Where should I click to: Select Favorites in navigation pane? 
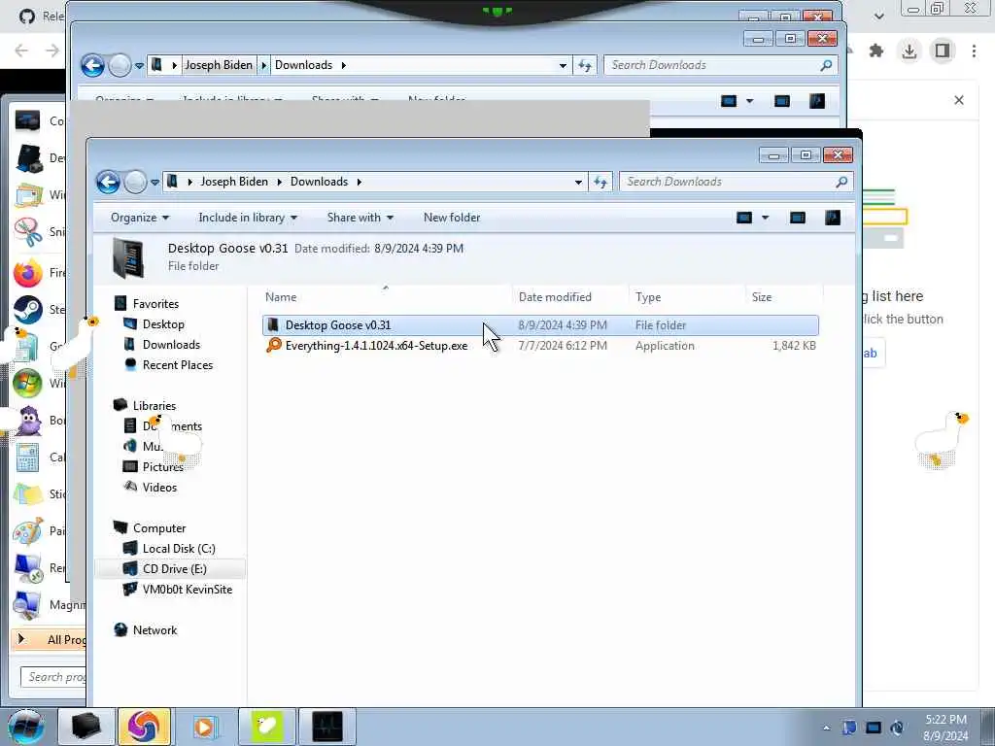(x=155, y=304)
